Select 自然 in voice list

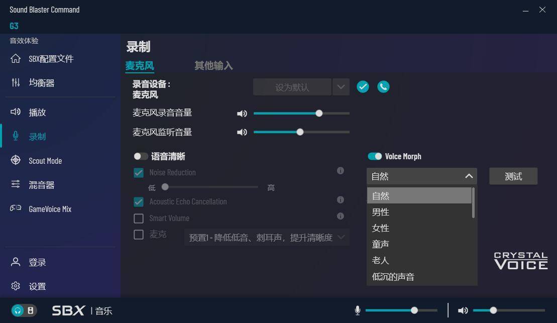[x=419, y=196]
